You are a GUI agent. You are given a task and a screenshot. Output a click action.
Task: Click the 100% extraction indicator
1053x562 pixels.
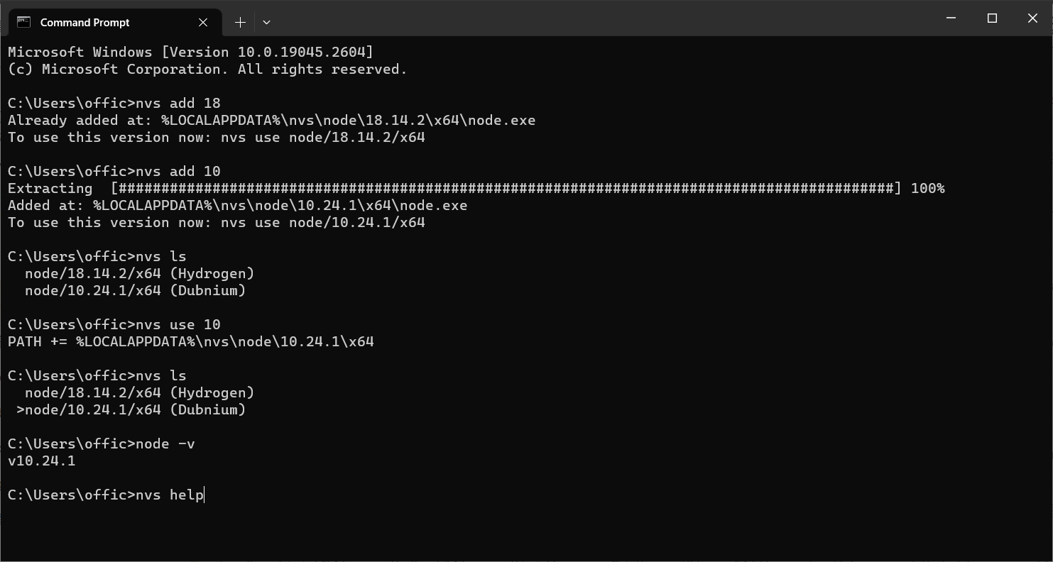point(927,188)
